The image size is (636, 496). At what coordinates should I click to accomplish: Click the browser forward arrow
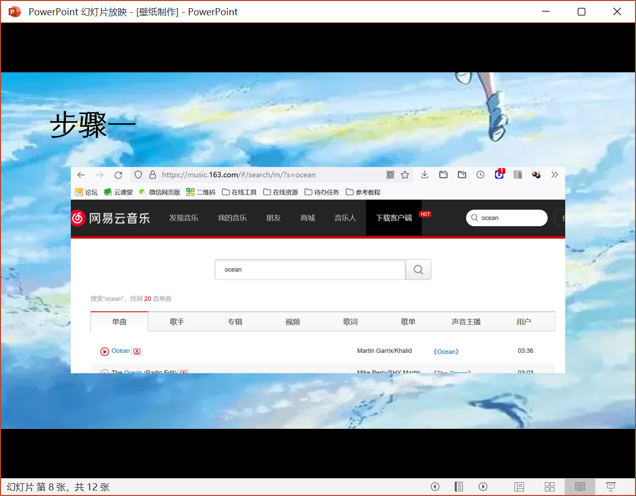[100, 175]
